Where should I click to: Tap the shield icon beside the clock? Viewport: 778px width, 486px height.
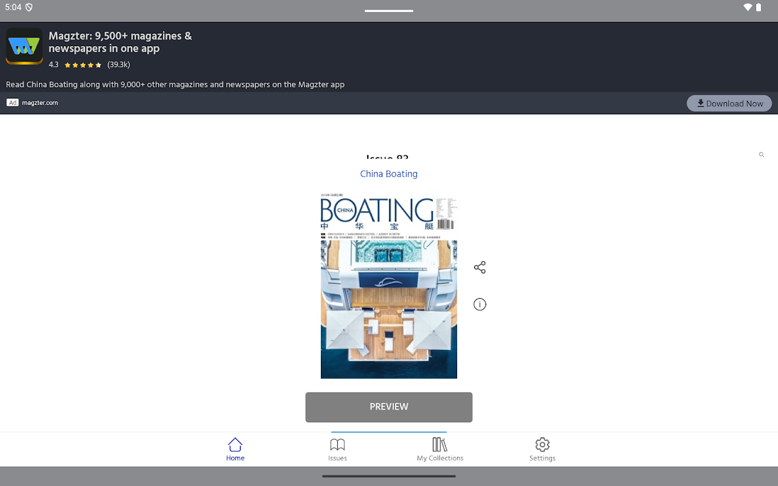coord(29,7)
